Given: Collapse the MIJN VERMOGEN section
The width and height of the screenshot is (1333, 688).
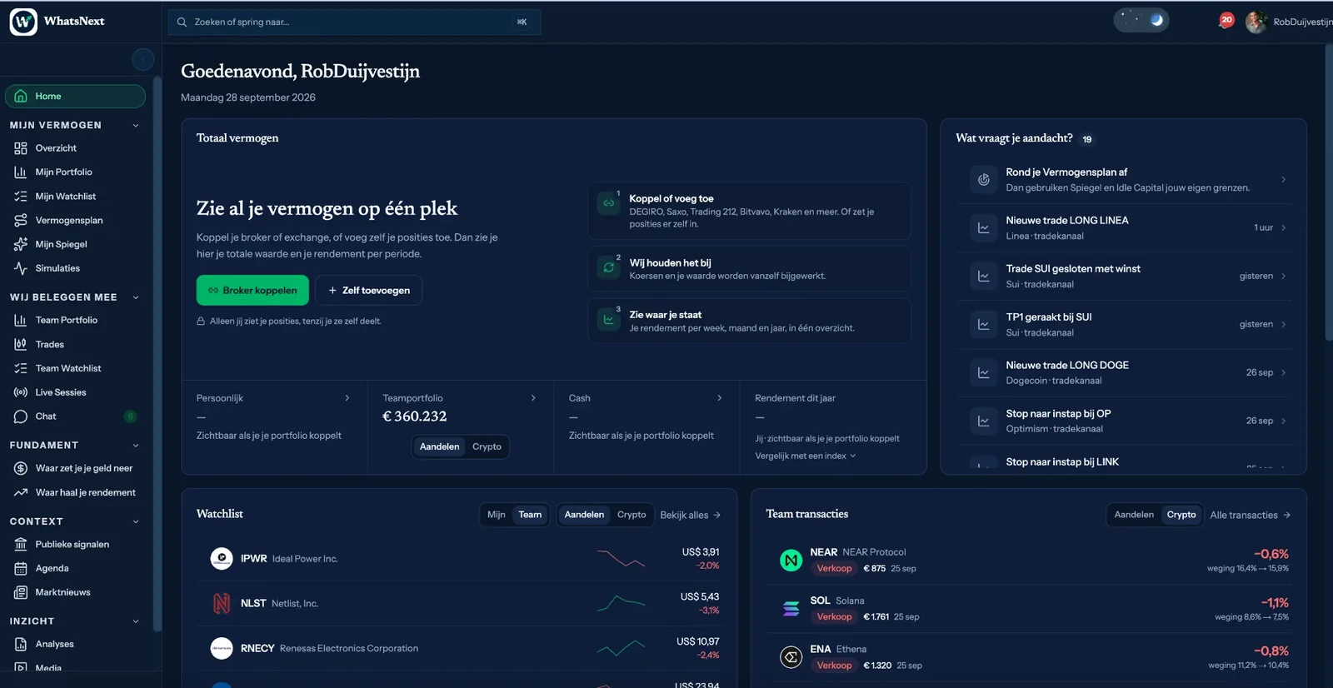Looking at the screenshot, I should coord(136,125).
